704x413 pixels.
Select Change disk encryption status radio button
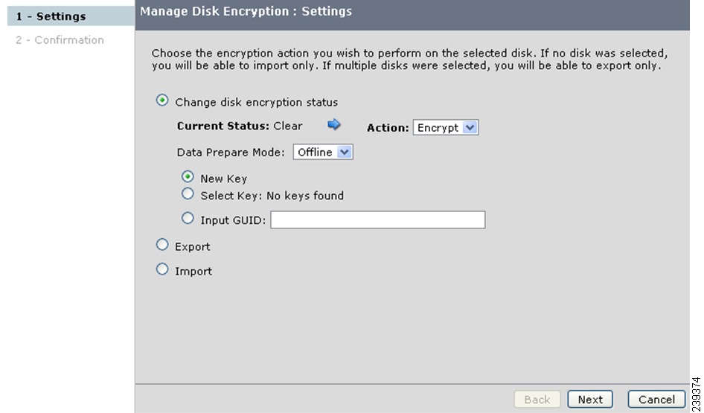click(x=162, y=100)
